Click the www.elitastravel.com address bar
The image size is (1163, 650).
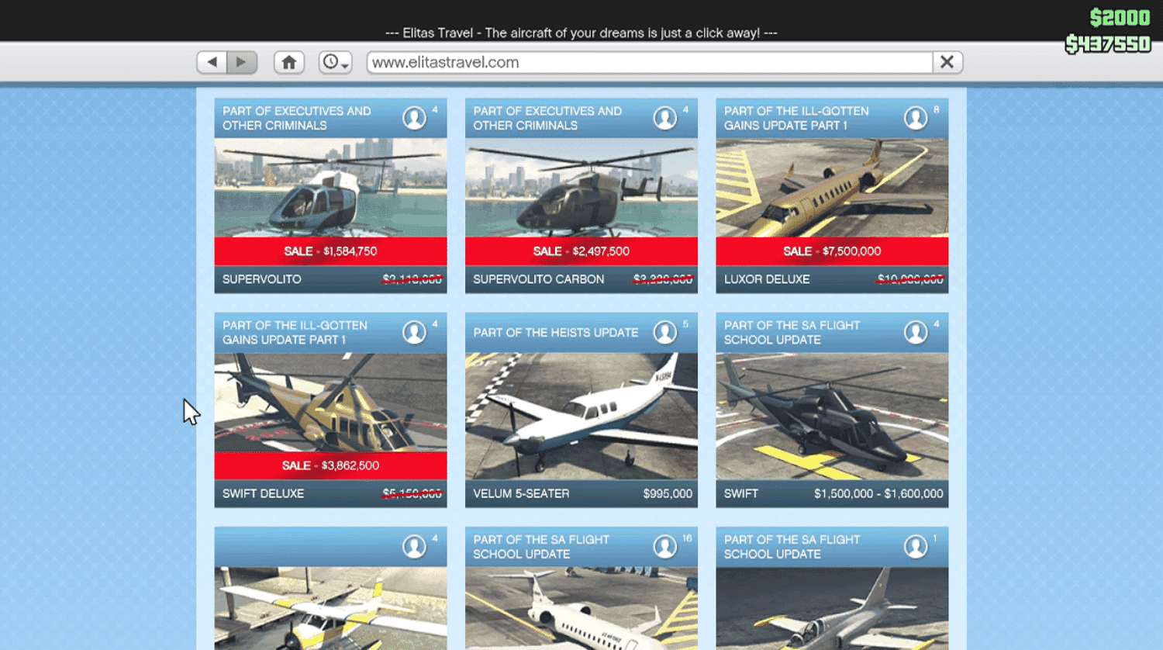649,62
